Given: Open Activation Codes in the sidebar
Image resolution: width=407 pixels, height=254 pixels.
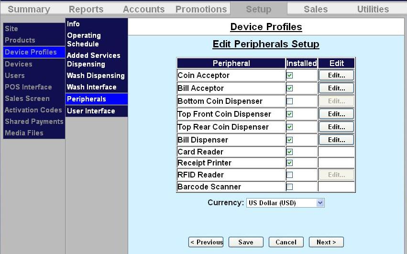Looking at the screenshot, I should tap(33, 110).
